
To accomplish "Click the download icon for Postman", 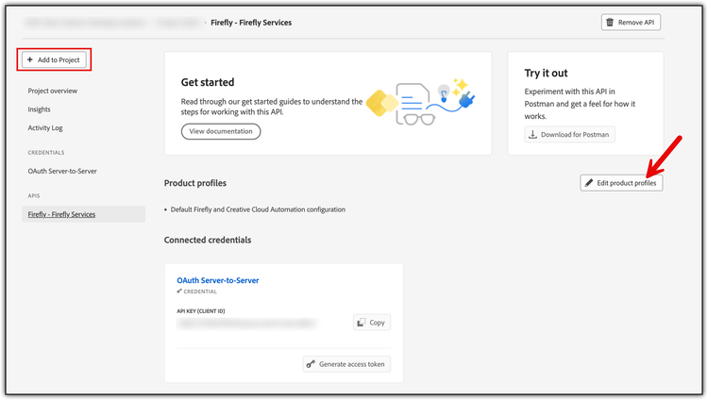I will coord(534,134).
